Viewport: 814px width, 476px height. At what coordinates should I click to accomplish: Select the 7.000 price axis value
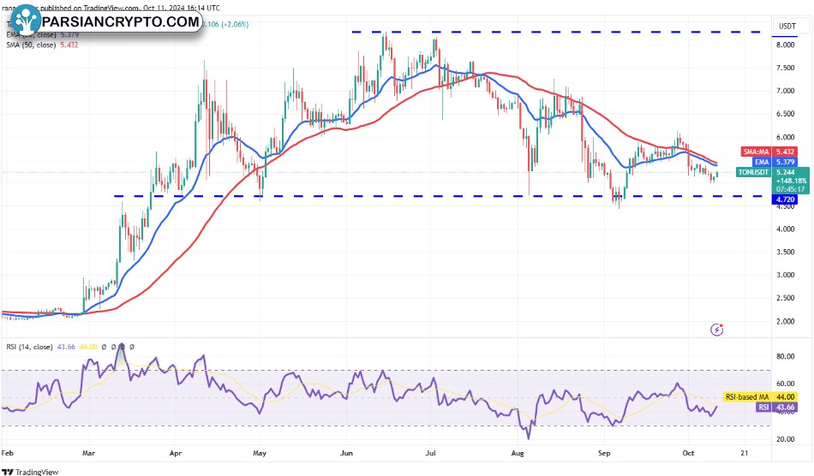pos(786,91)
